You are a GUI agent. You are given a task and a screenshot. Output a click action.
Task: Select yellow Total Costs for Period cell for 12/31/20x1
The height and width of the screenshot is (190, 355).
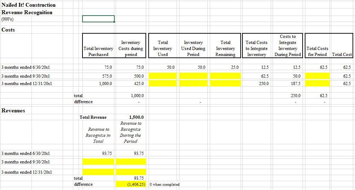(317, 83)
